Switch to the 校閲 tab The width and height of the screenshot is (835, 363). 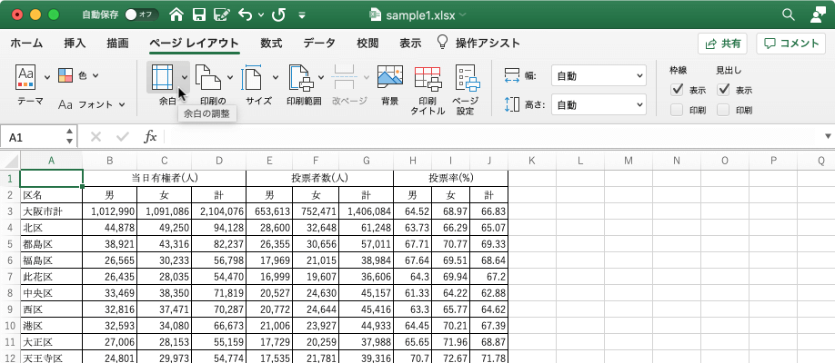(x=368, y=44)
